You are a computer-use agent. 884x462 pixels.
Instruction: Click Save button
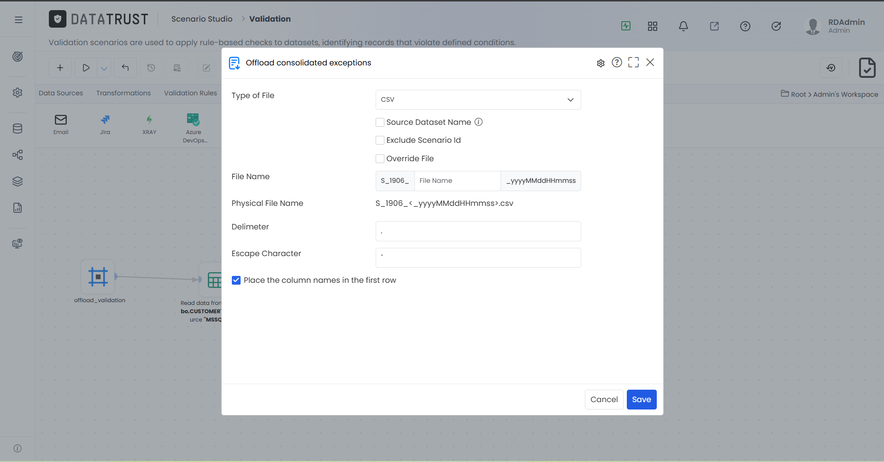coord(641,399)
